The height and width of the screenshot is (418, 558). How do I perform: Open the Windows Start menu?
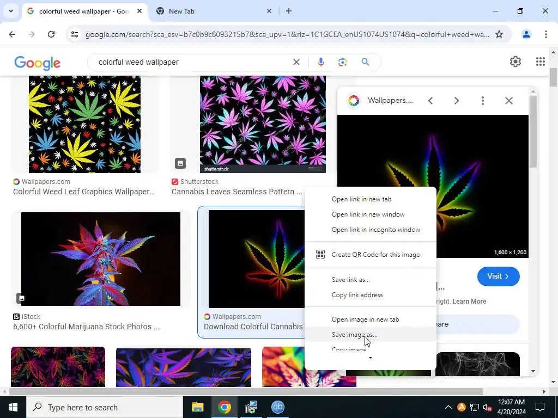[x=13, y=407]
